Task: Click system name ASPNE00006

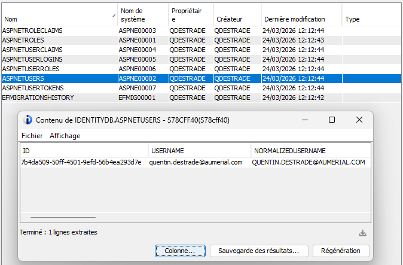Action: [x=138, y=69]
